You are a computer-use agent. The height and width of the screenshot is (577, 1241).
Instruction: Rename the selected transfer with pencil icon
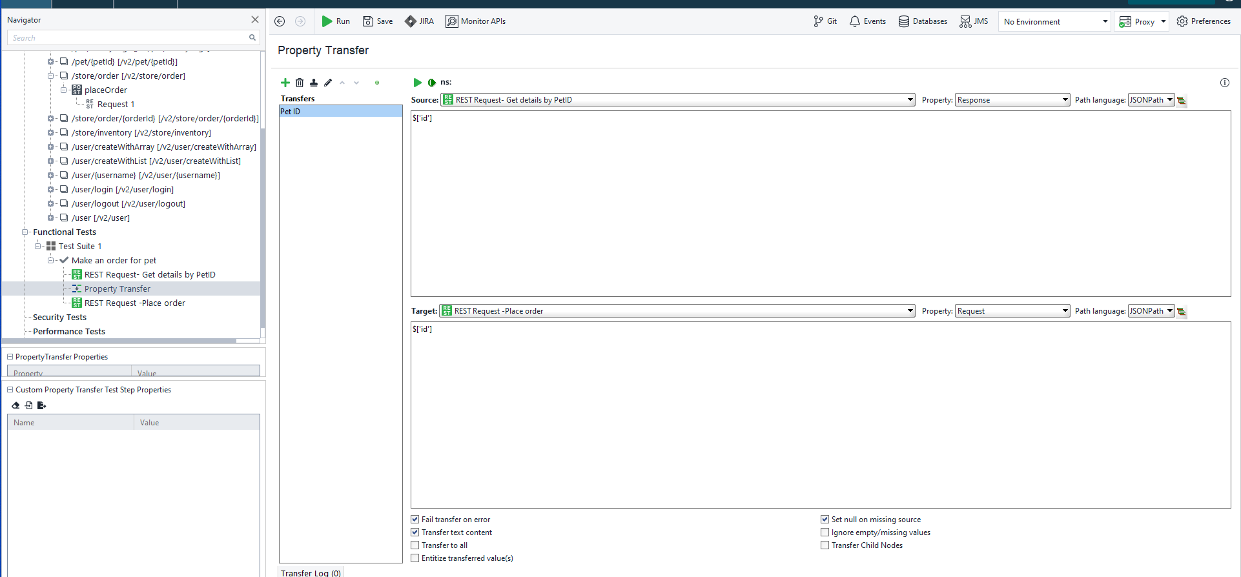(328, 83)
